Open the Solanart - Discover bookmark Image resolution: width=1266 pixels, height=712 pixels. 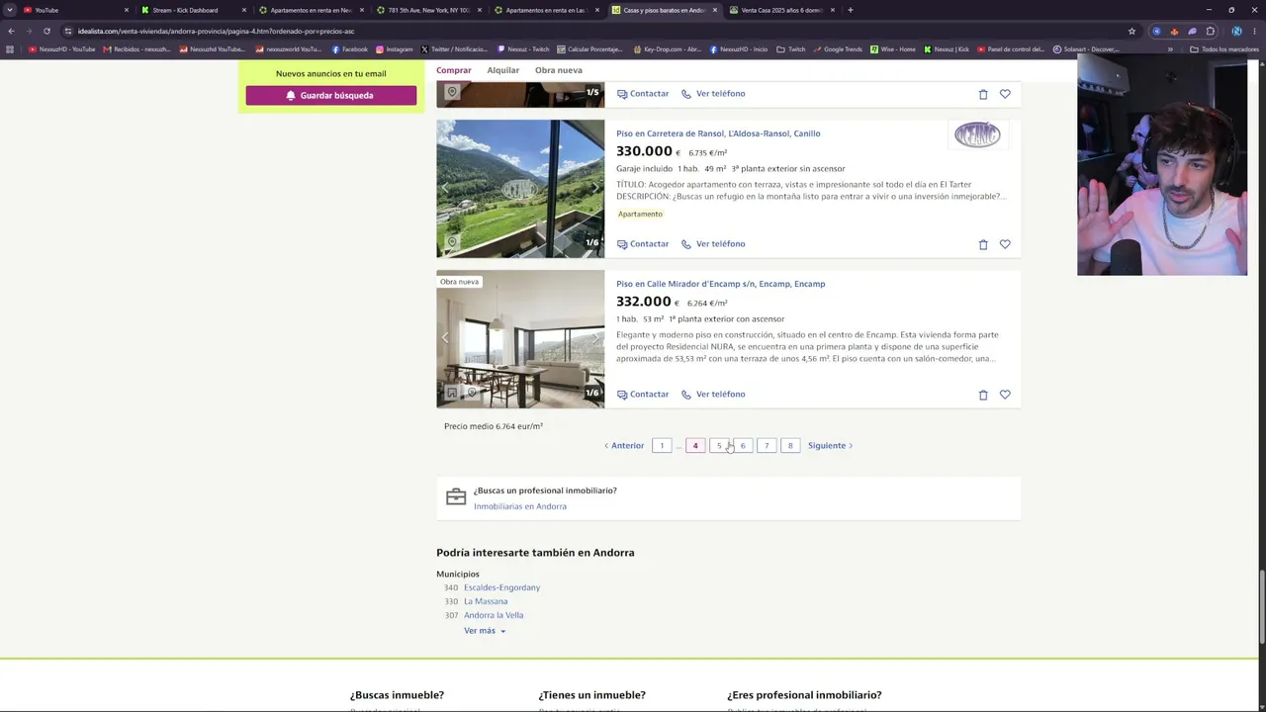(x=1086, y=49)
